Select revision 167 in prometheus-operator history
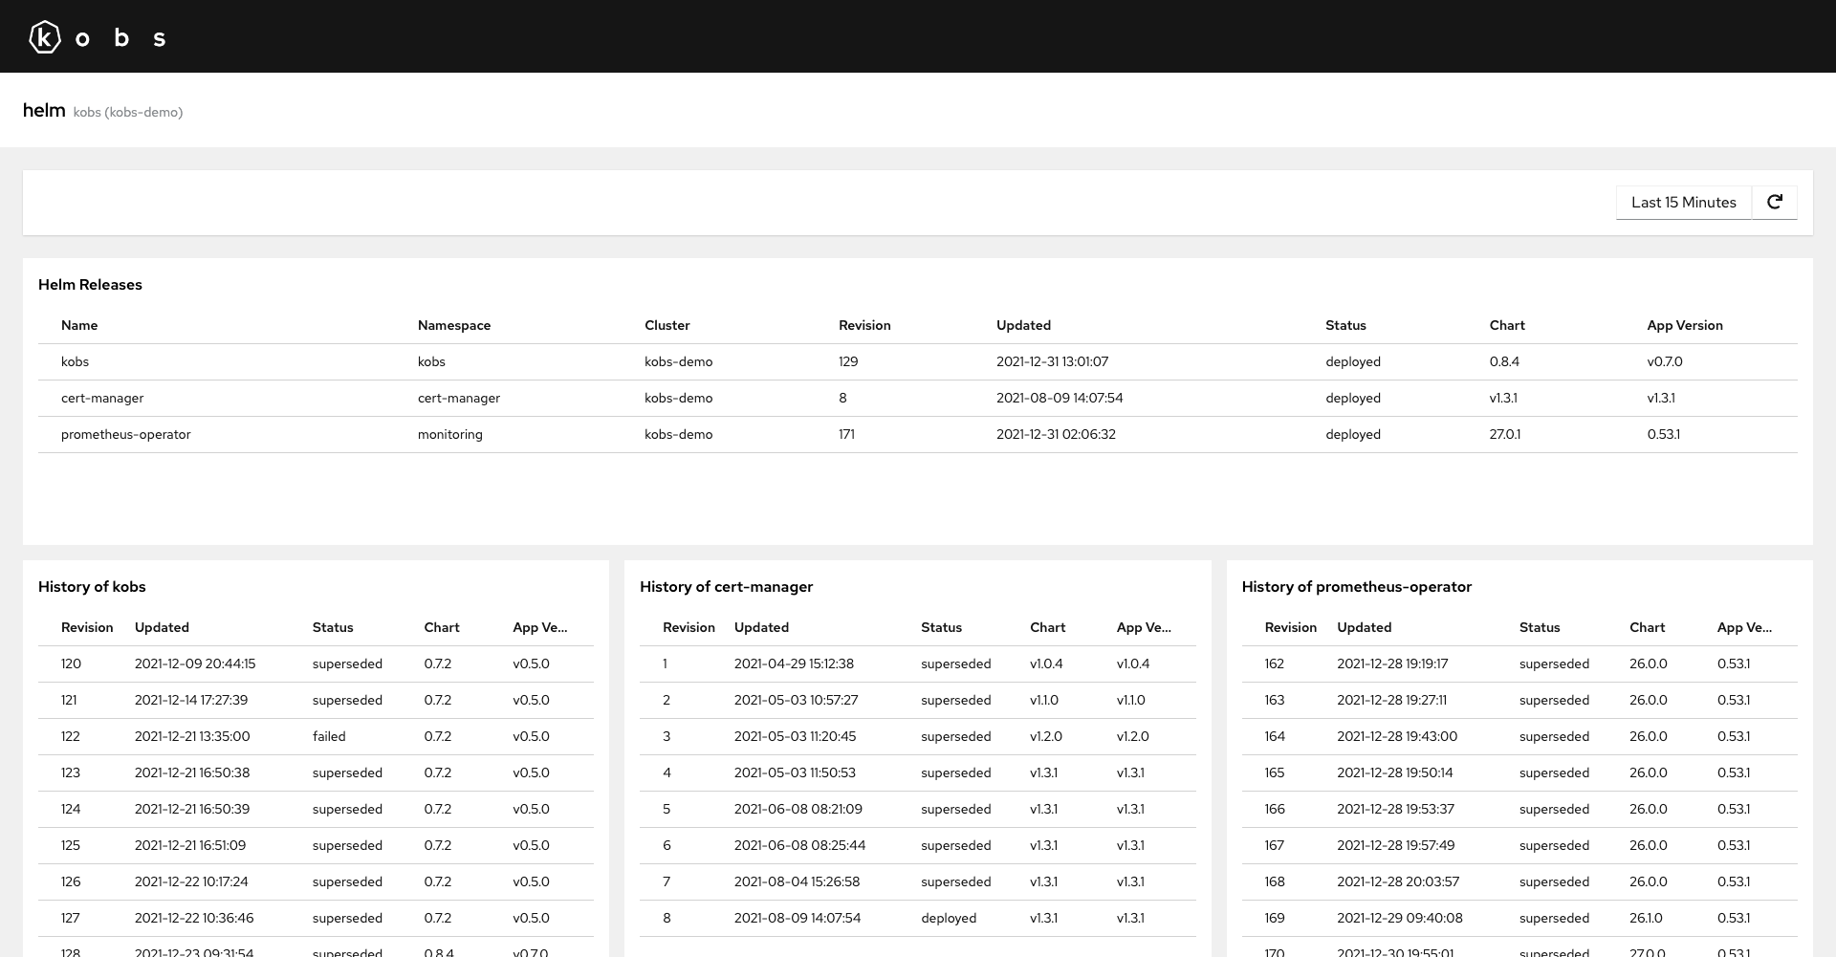The width and height of the screenshot is (1836, 957). 1274,845
